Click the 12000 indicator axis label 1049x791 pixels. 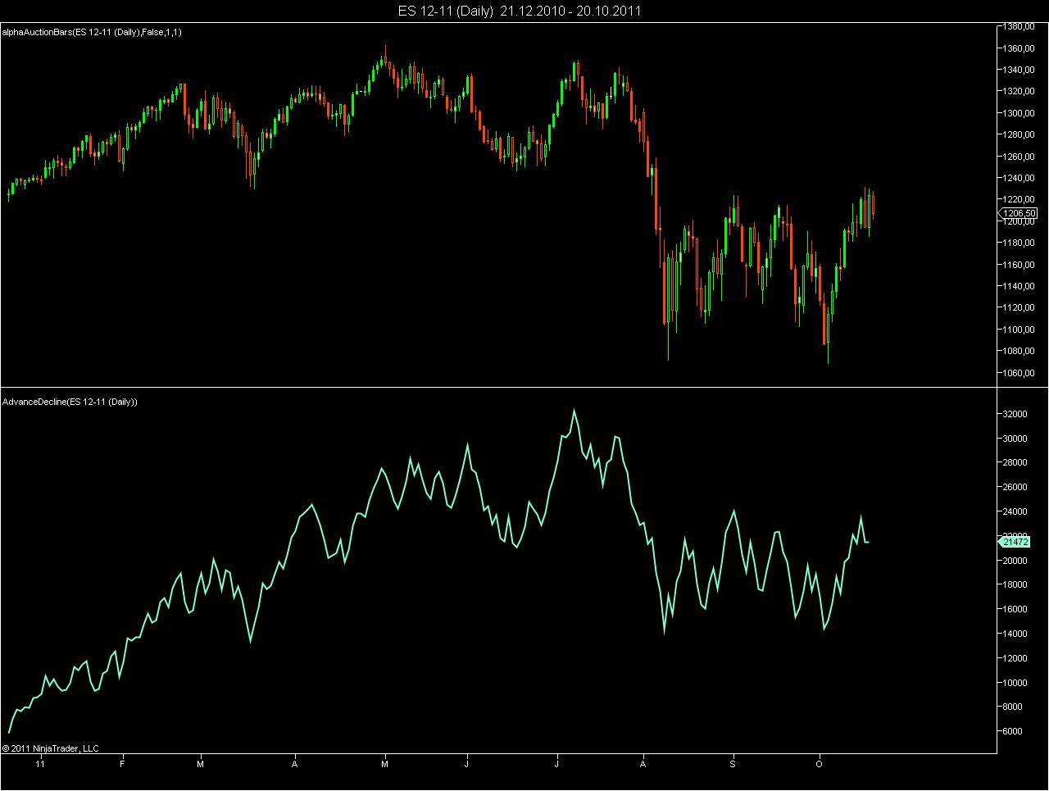[x=1016, y=658]
